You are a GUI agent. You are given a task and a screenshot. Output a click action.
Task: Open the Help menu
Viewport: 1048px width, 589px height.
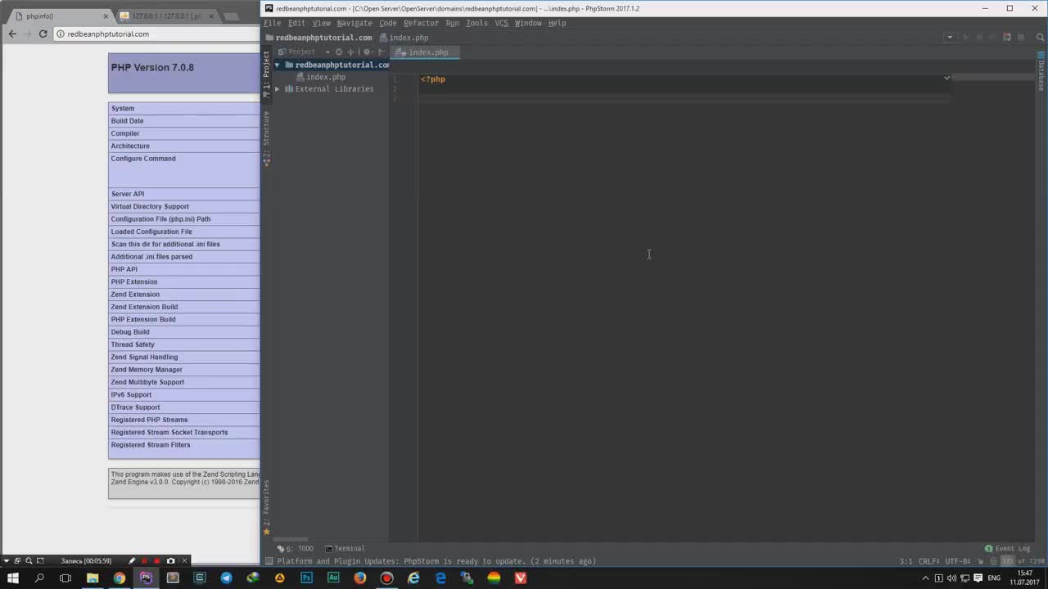[x=557, y=23]
